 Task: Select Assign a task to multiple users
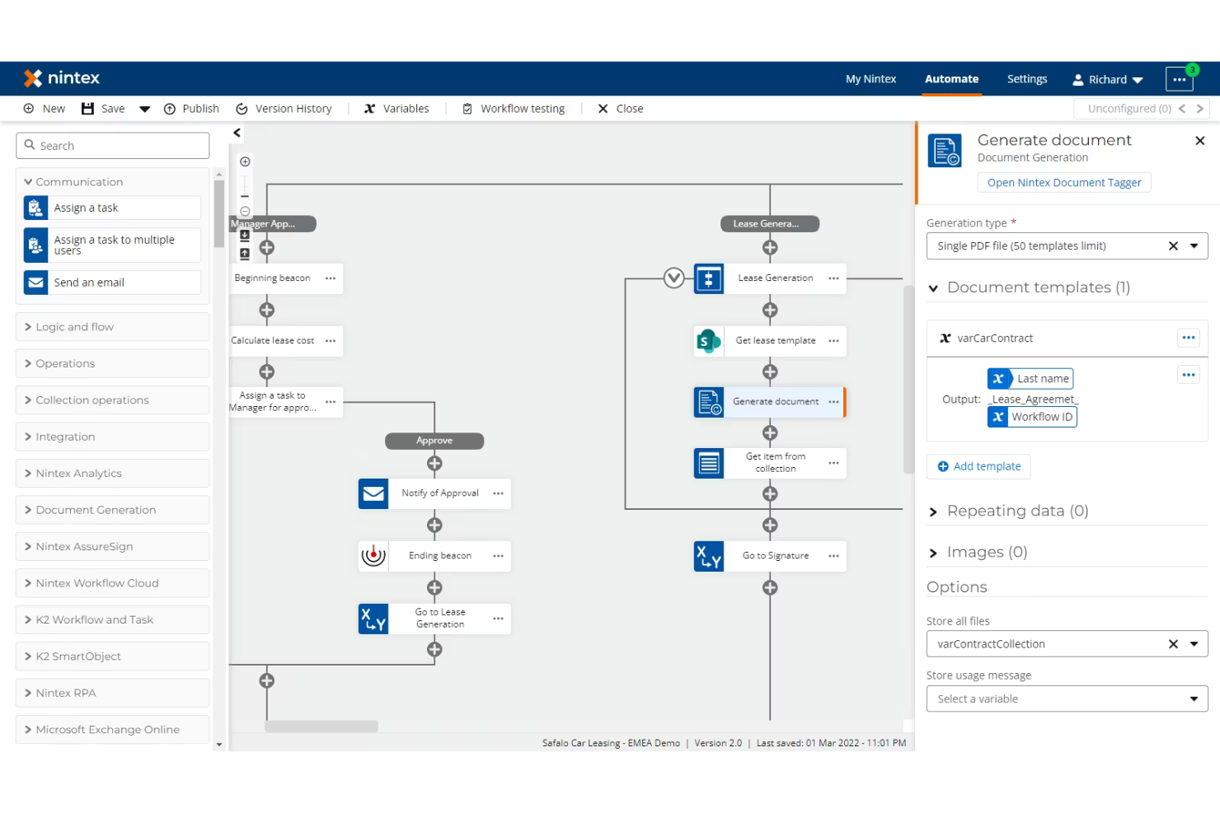tap(112, 245)
